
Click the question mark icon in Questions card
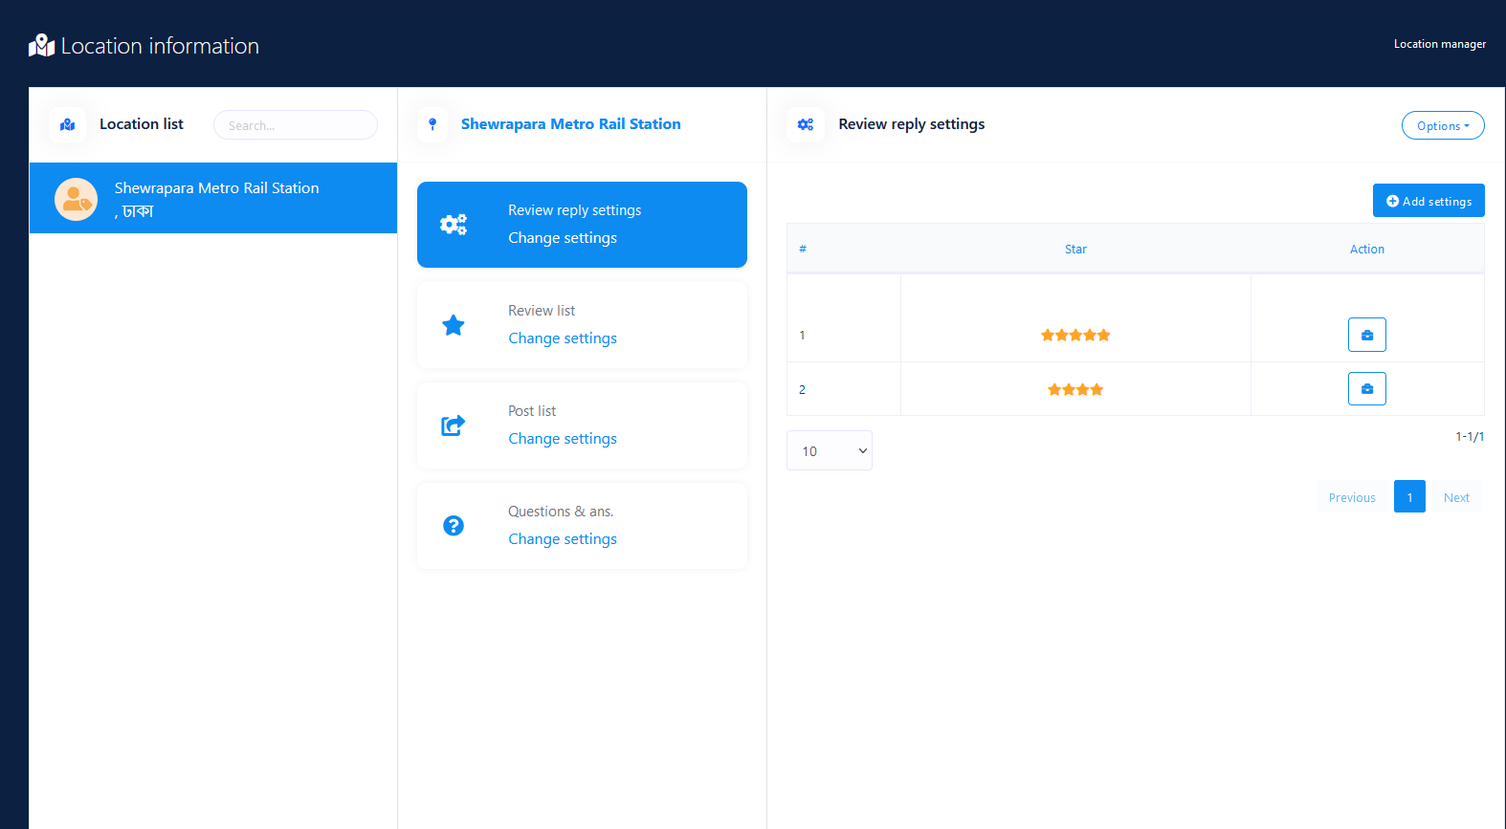(454, 526)
